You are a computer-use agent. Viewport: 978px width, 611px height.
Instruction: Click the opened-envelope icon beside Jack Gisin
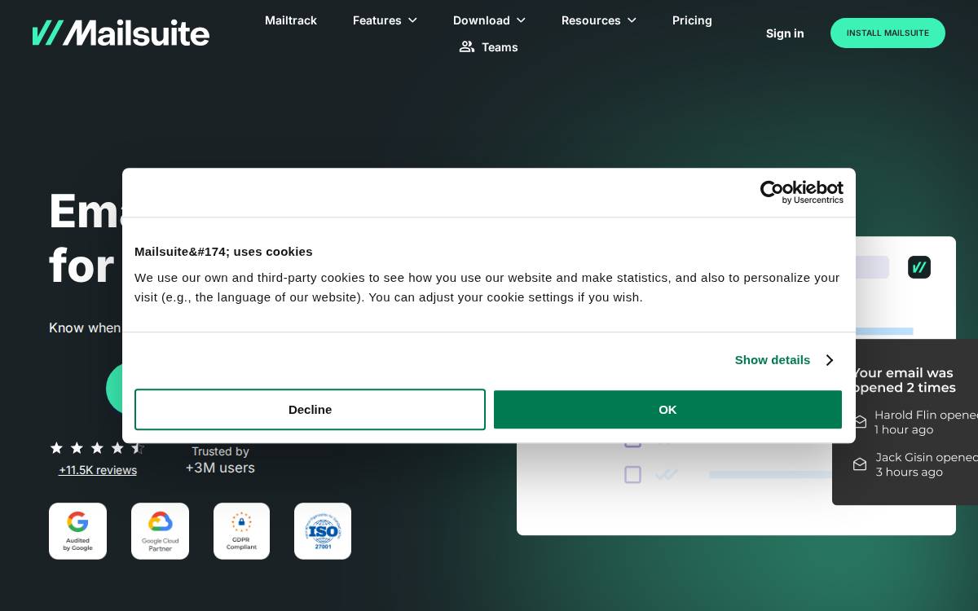coord(860,464)
